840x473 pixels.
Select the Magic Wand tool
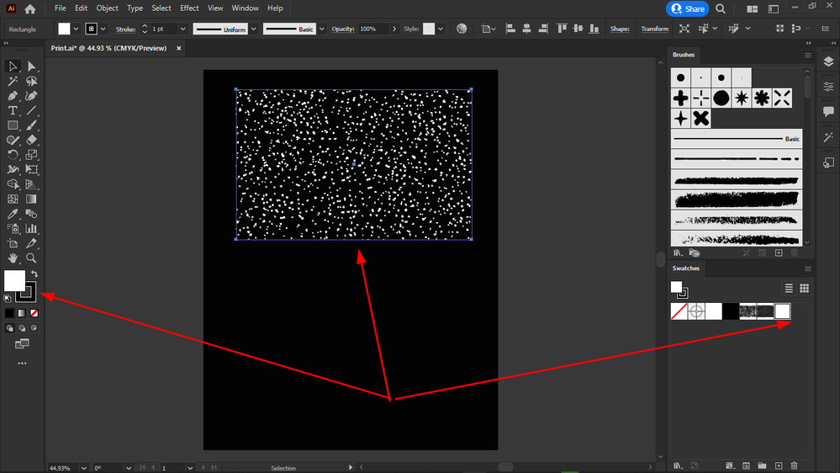[13, 81]
